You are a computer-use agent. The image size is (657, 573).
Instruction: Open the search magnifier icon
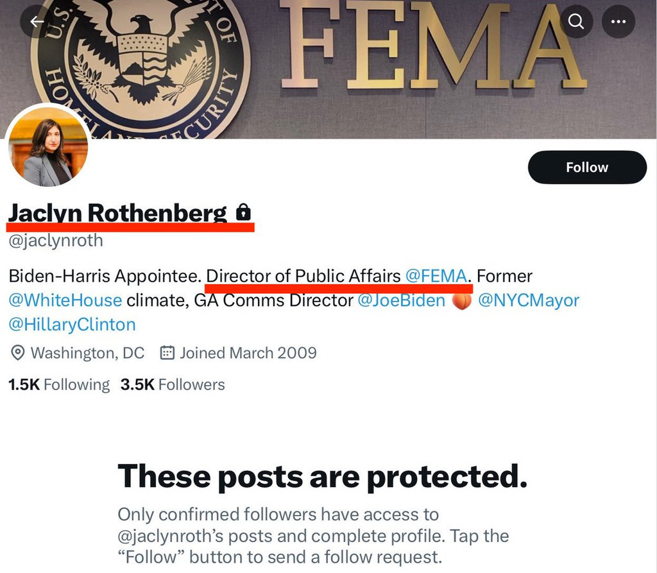point(576,22)
